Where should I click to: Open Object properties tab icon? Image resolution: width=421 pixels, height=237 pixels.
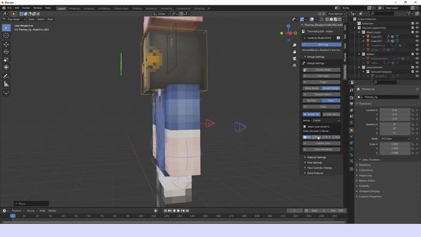pos(351,130)
